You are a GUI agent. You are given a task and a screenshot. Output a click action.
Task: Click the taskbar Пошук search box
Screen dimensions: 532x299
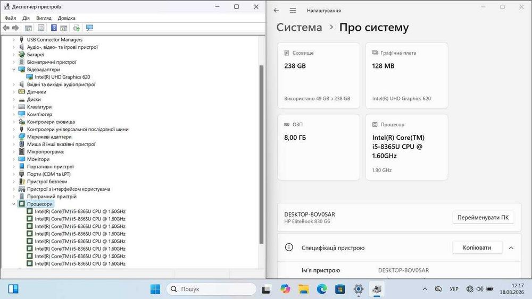(211, 289)
